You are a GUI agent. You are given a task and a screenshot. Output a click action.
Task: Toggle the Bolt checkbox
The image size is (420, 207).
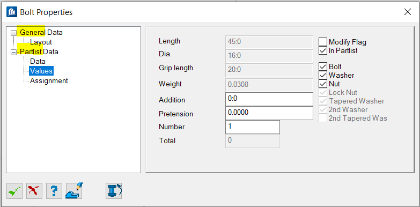[x=323, y=66]
